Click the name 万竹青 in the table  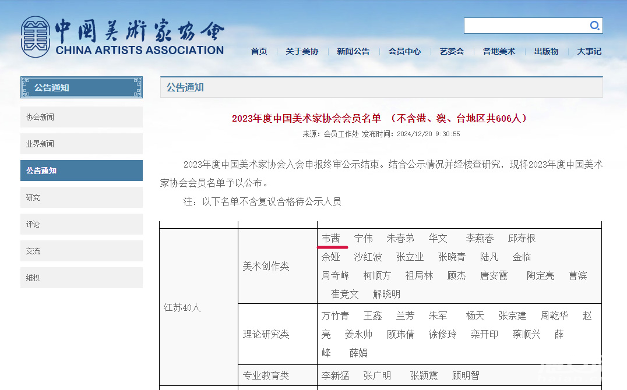(336, 316)
